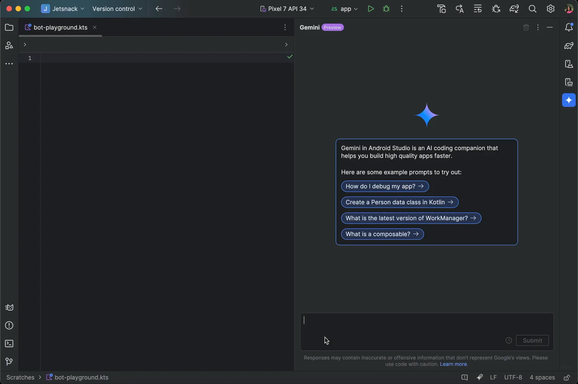Open the Version control dropdown

tap(117, 9)
